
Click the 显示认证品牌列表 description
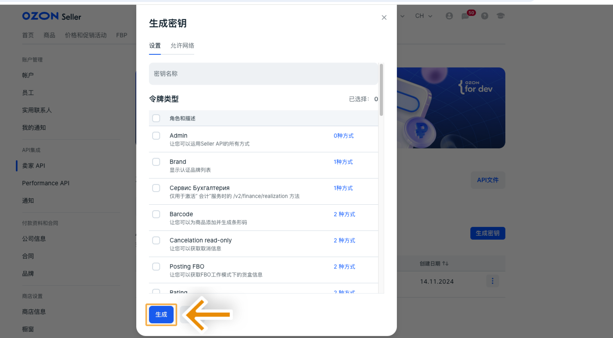pos(190,170)
